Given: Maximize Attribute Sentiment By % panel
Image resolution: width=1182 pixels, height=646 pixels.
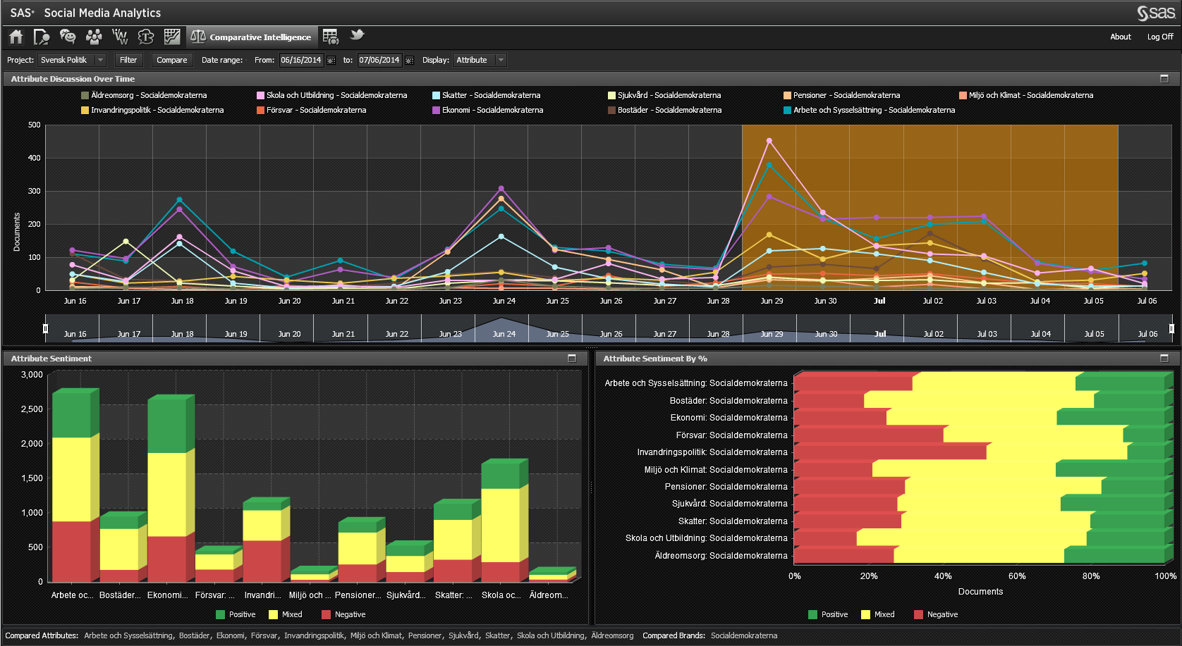Looking at the screenshot, I should point(1164,359).
